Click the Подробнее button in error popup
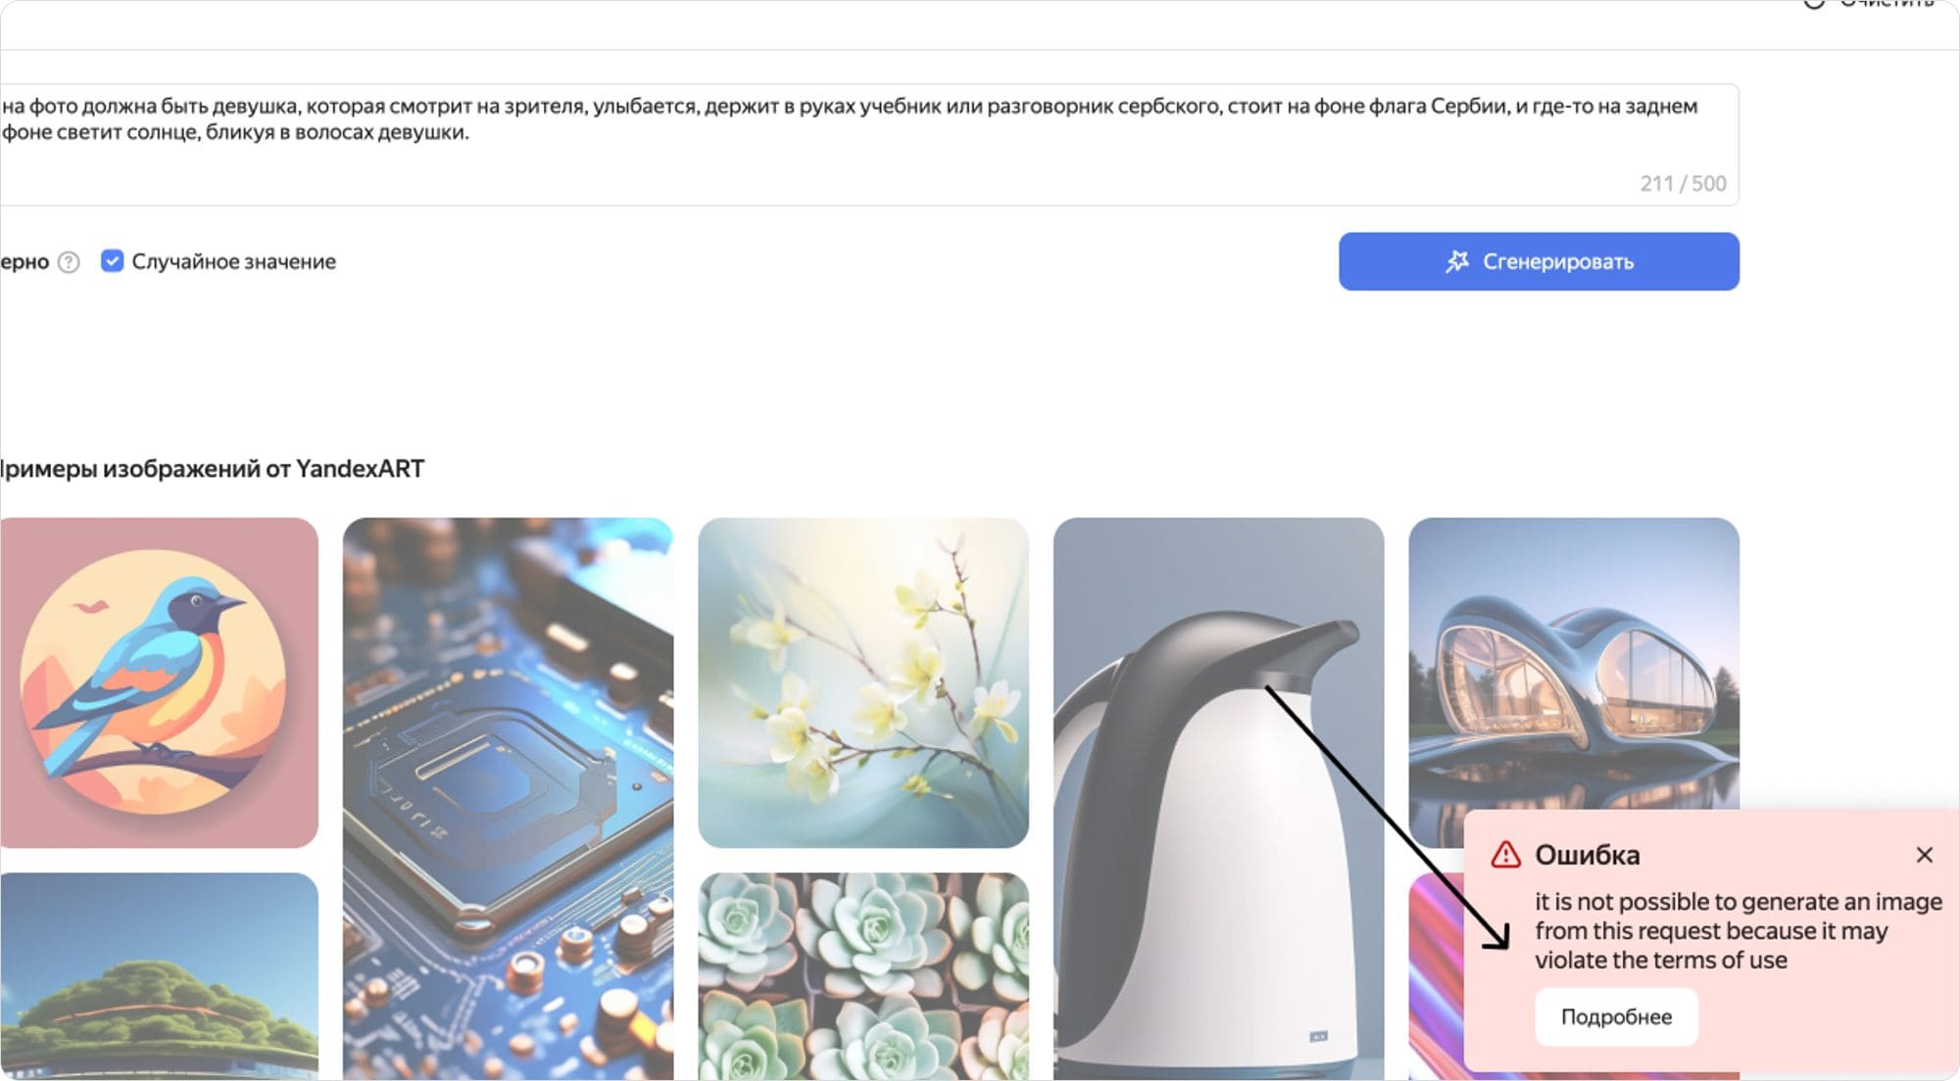 (1616, 1016)
